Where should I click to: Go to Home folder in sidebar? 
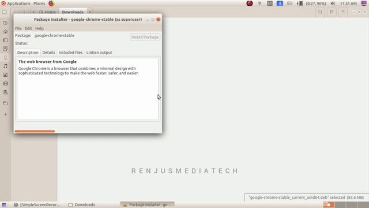5,32
